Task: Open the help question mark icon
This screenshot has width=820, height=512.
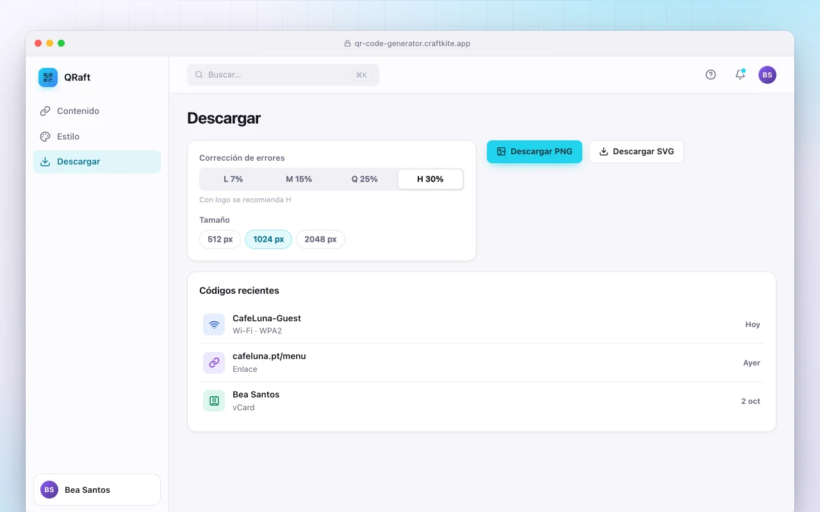Action: [x=710, y=75]
